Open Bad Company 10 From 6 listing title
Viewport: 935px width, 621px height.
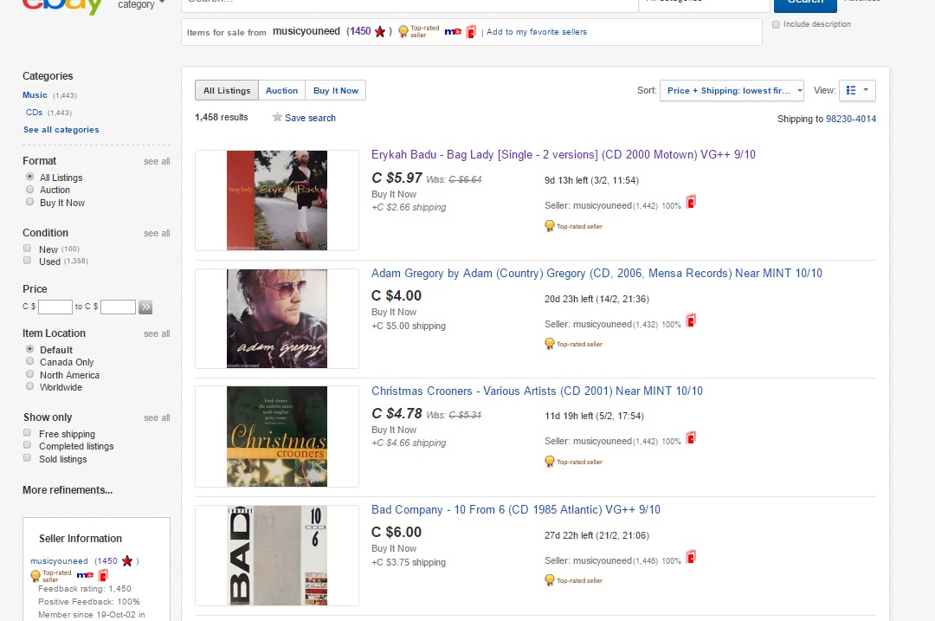pyautogui.click(x=516, y=509)
